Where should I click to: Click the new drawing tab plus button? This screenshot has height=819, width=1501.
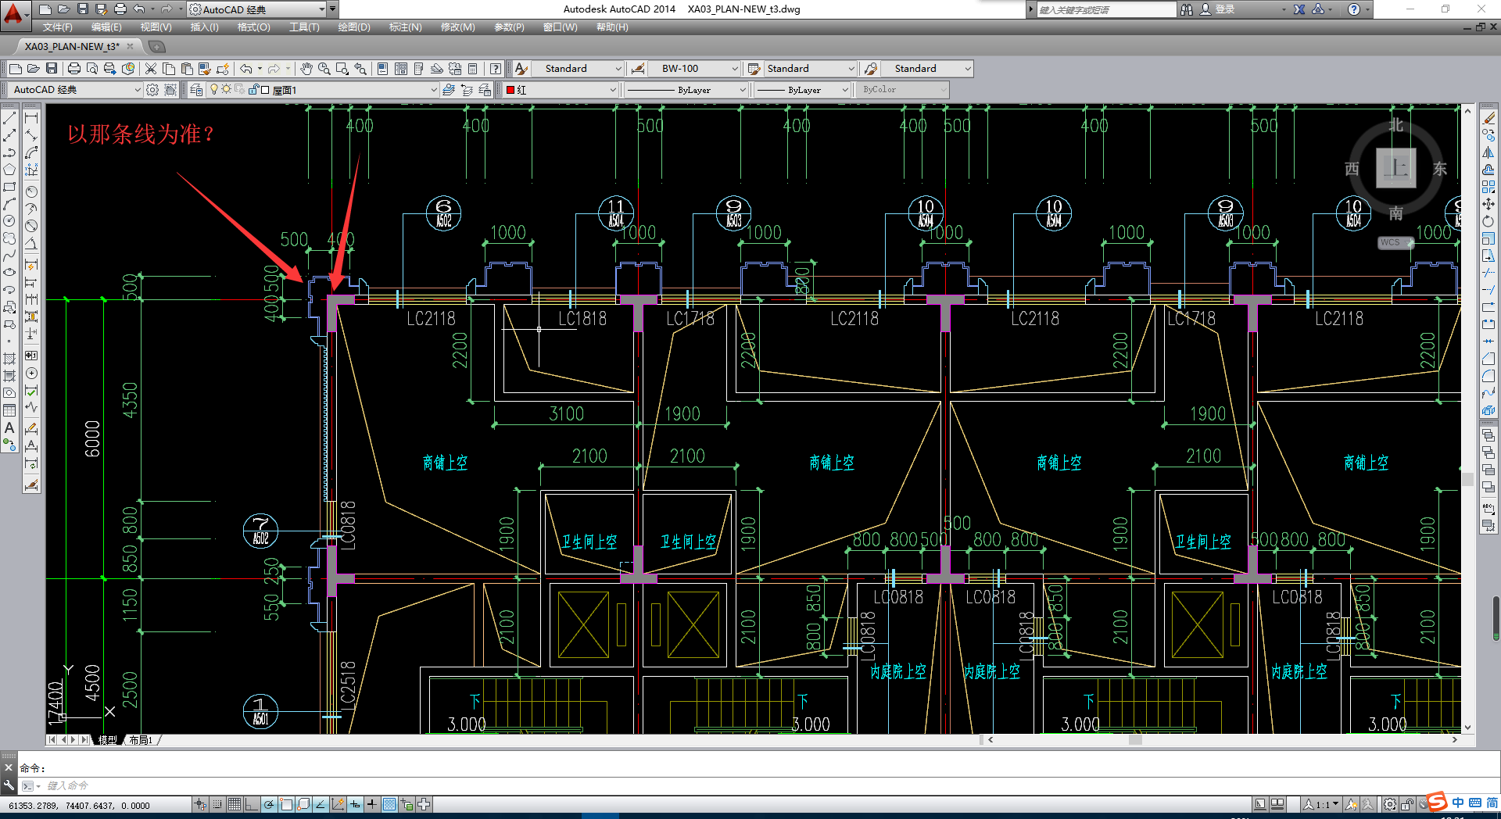pyautogui.click(x=156, y=46)
